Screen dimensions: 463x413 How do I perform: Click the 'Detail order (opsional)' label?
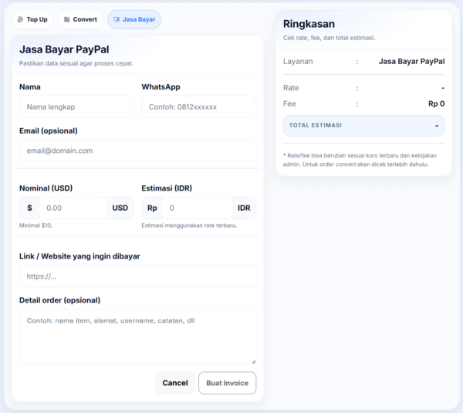(60, 300)
